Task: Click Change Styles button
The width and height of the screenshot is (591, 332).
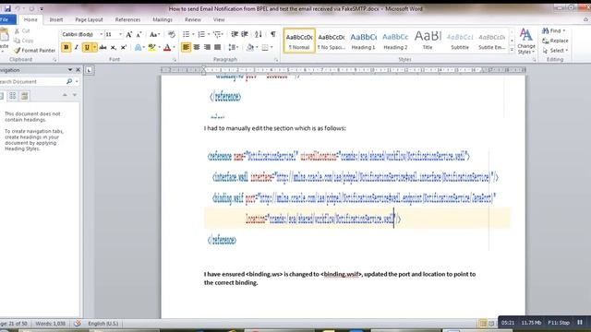Action: pyautogui.click(x=526, y=41)
